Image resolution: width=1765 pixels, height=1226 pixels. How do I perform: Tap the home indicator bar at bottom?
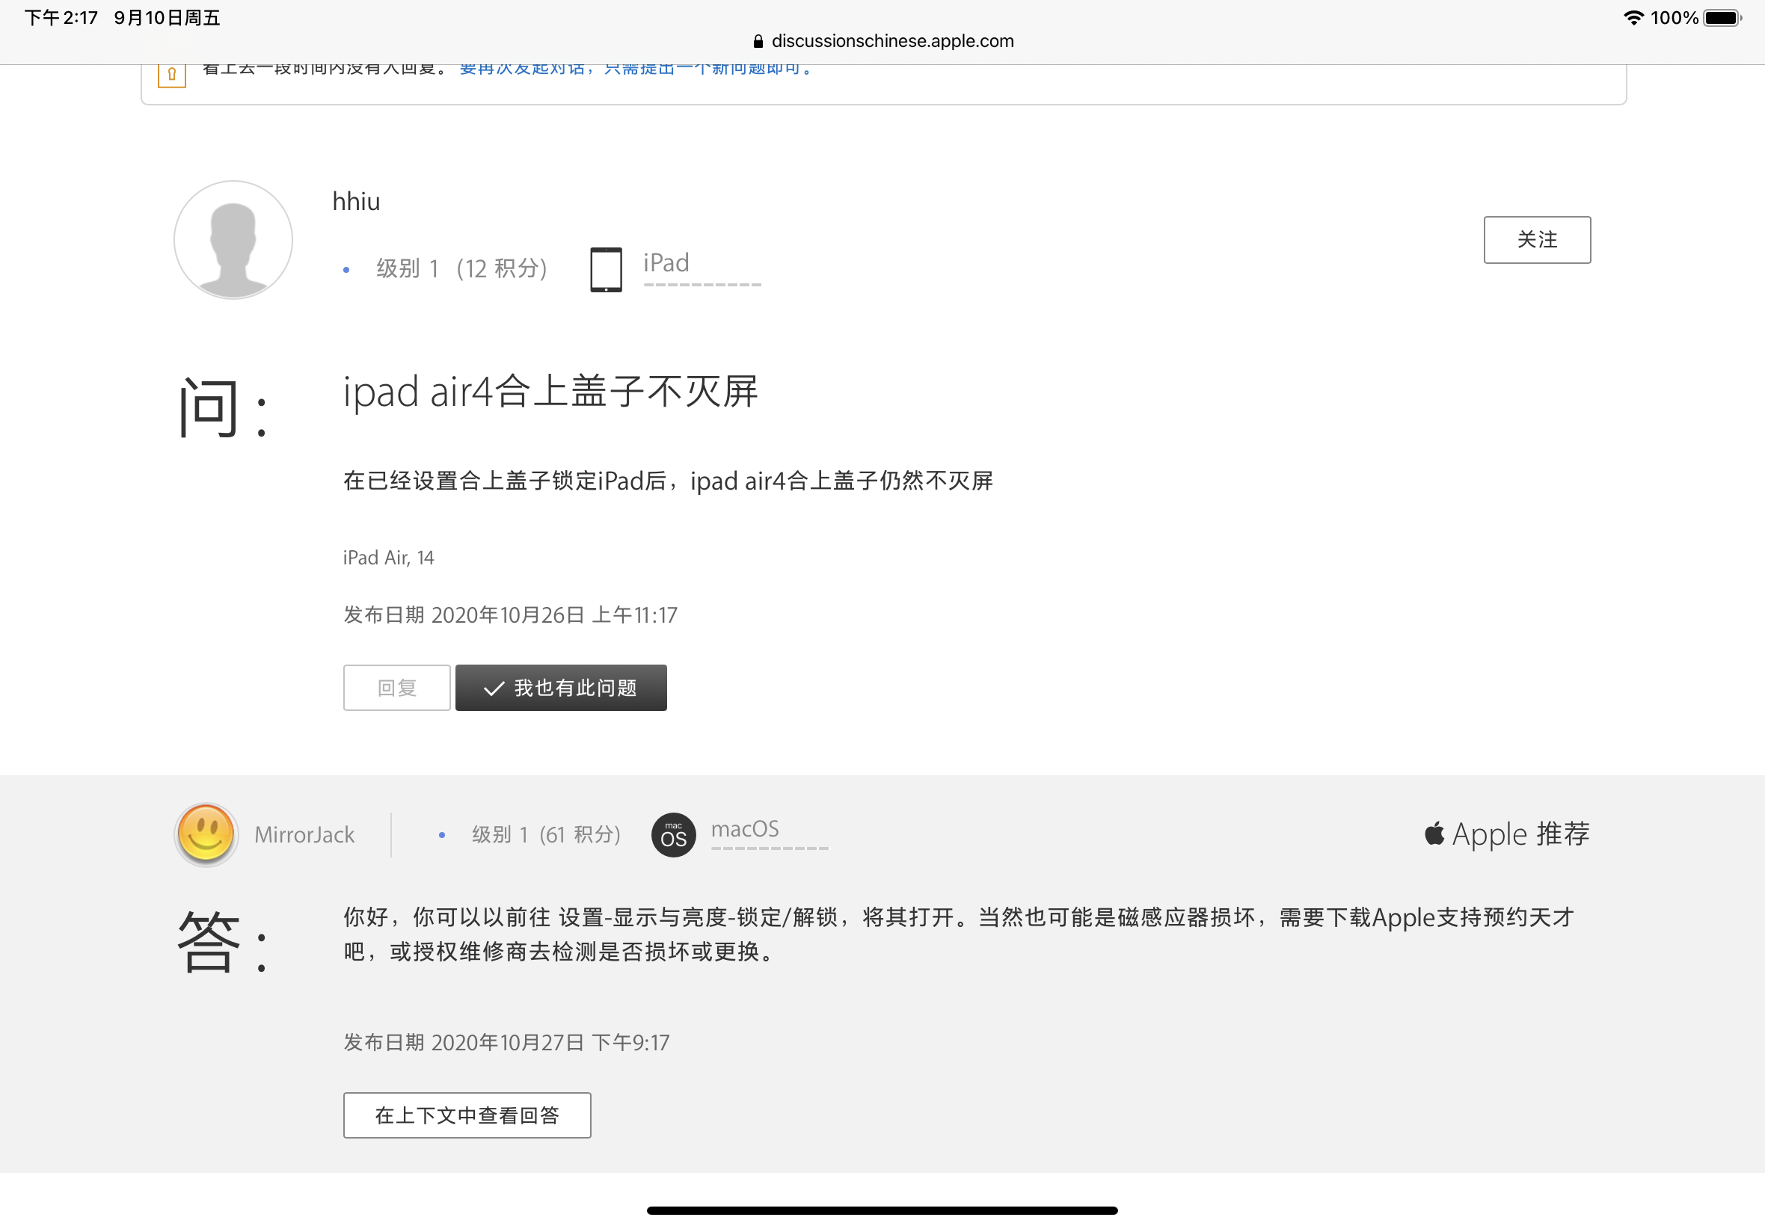(882, 1210)
